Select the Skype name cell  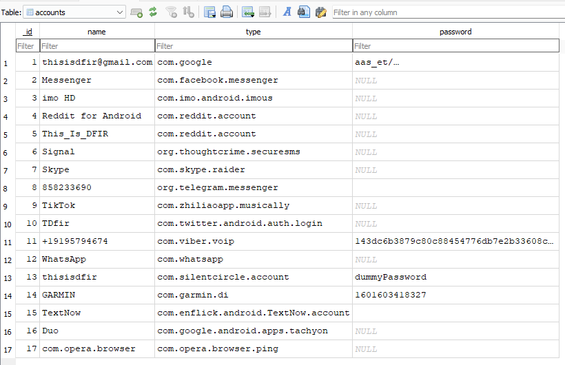97,169
